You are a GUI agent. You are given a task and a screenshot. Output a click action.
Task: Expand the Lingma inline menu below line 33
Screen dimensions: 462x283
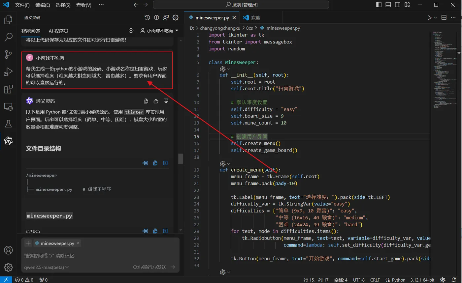[x=225, y=272]
